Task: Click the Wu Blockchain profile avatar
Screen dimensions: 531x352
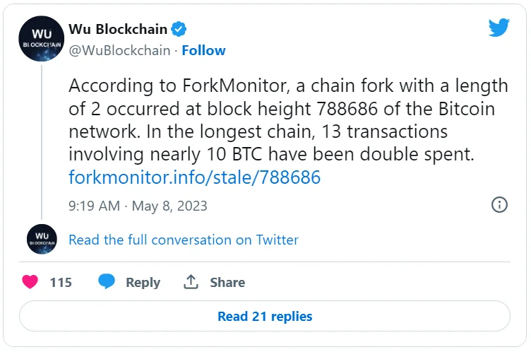Action: [41, 40]
